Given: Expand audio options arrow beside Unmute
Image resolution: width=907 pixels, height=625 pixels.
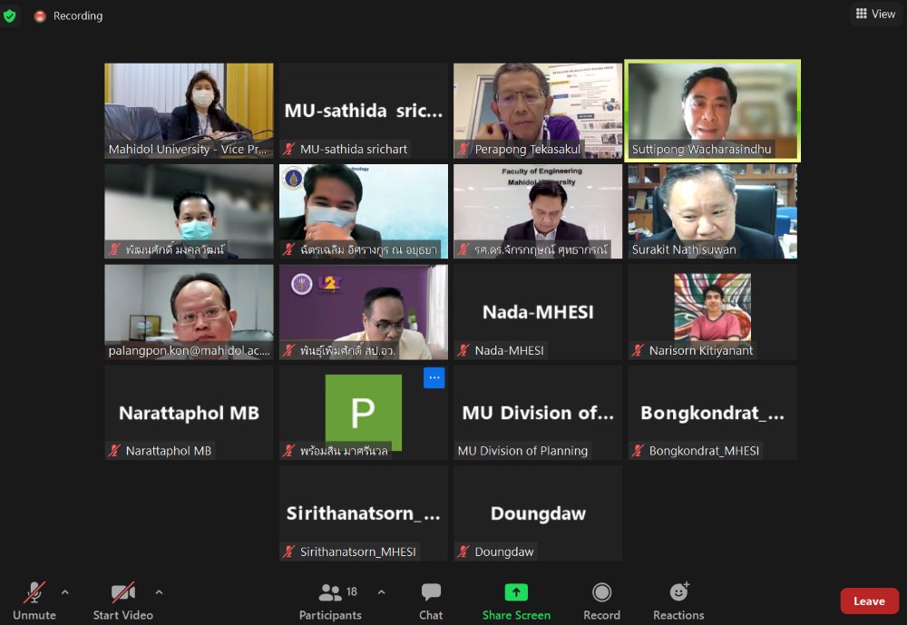Looking at the screenshot, I should [x=65, y=592].
